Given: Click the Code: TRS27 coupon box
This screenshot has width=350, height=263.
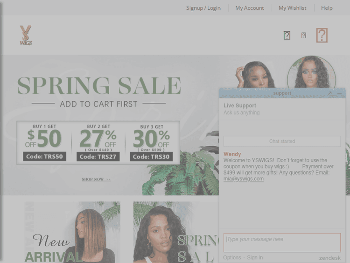Looking at the screenshot, I should (x=98, y=156).
